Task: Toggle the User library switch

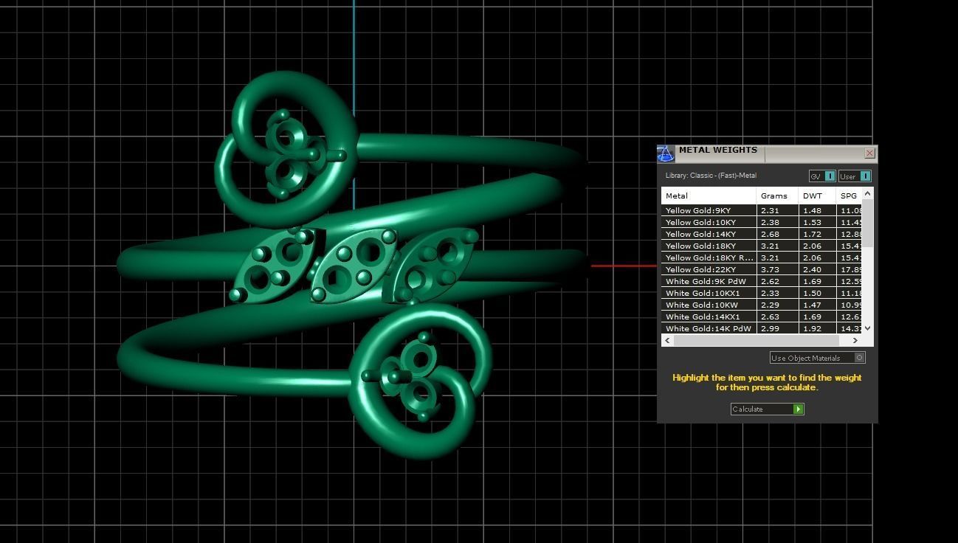Action: [x=855, y=176]
